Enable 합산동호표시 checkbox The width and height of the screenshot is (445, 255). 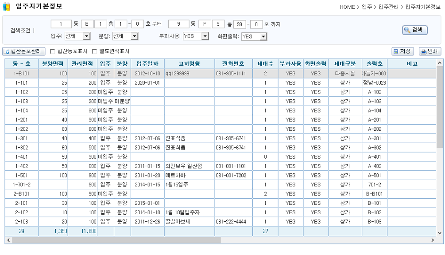[x=53, y=51]
